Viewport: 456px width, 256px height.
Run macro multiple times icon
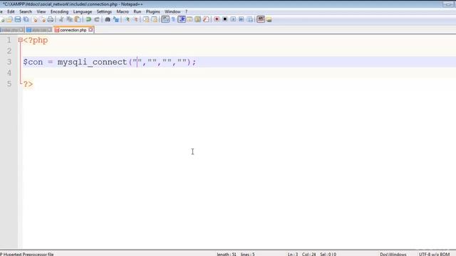tap(242, 19)
